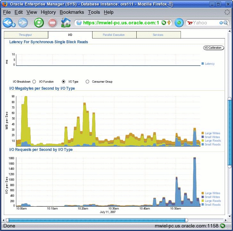Click Large Reads in the Megabytes chart legend
This screenshot has width=233, height=231.
tap(213, 141)
